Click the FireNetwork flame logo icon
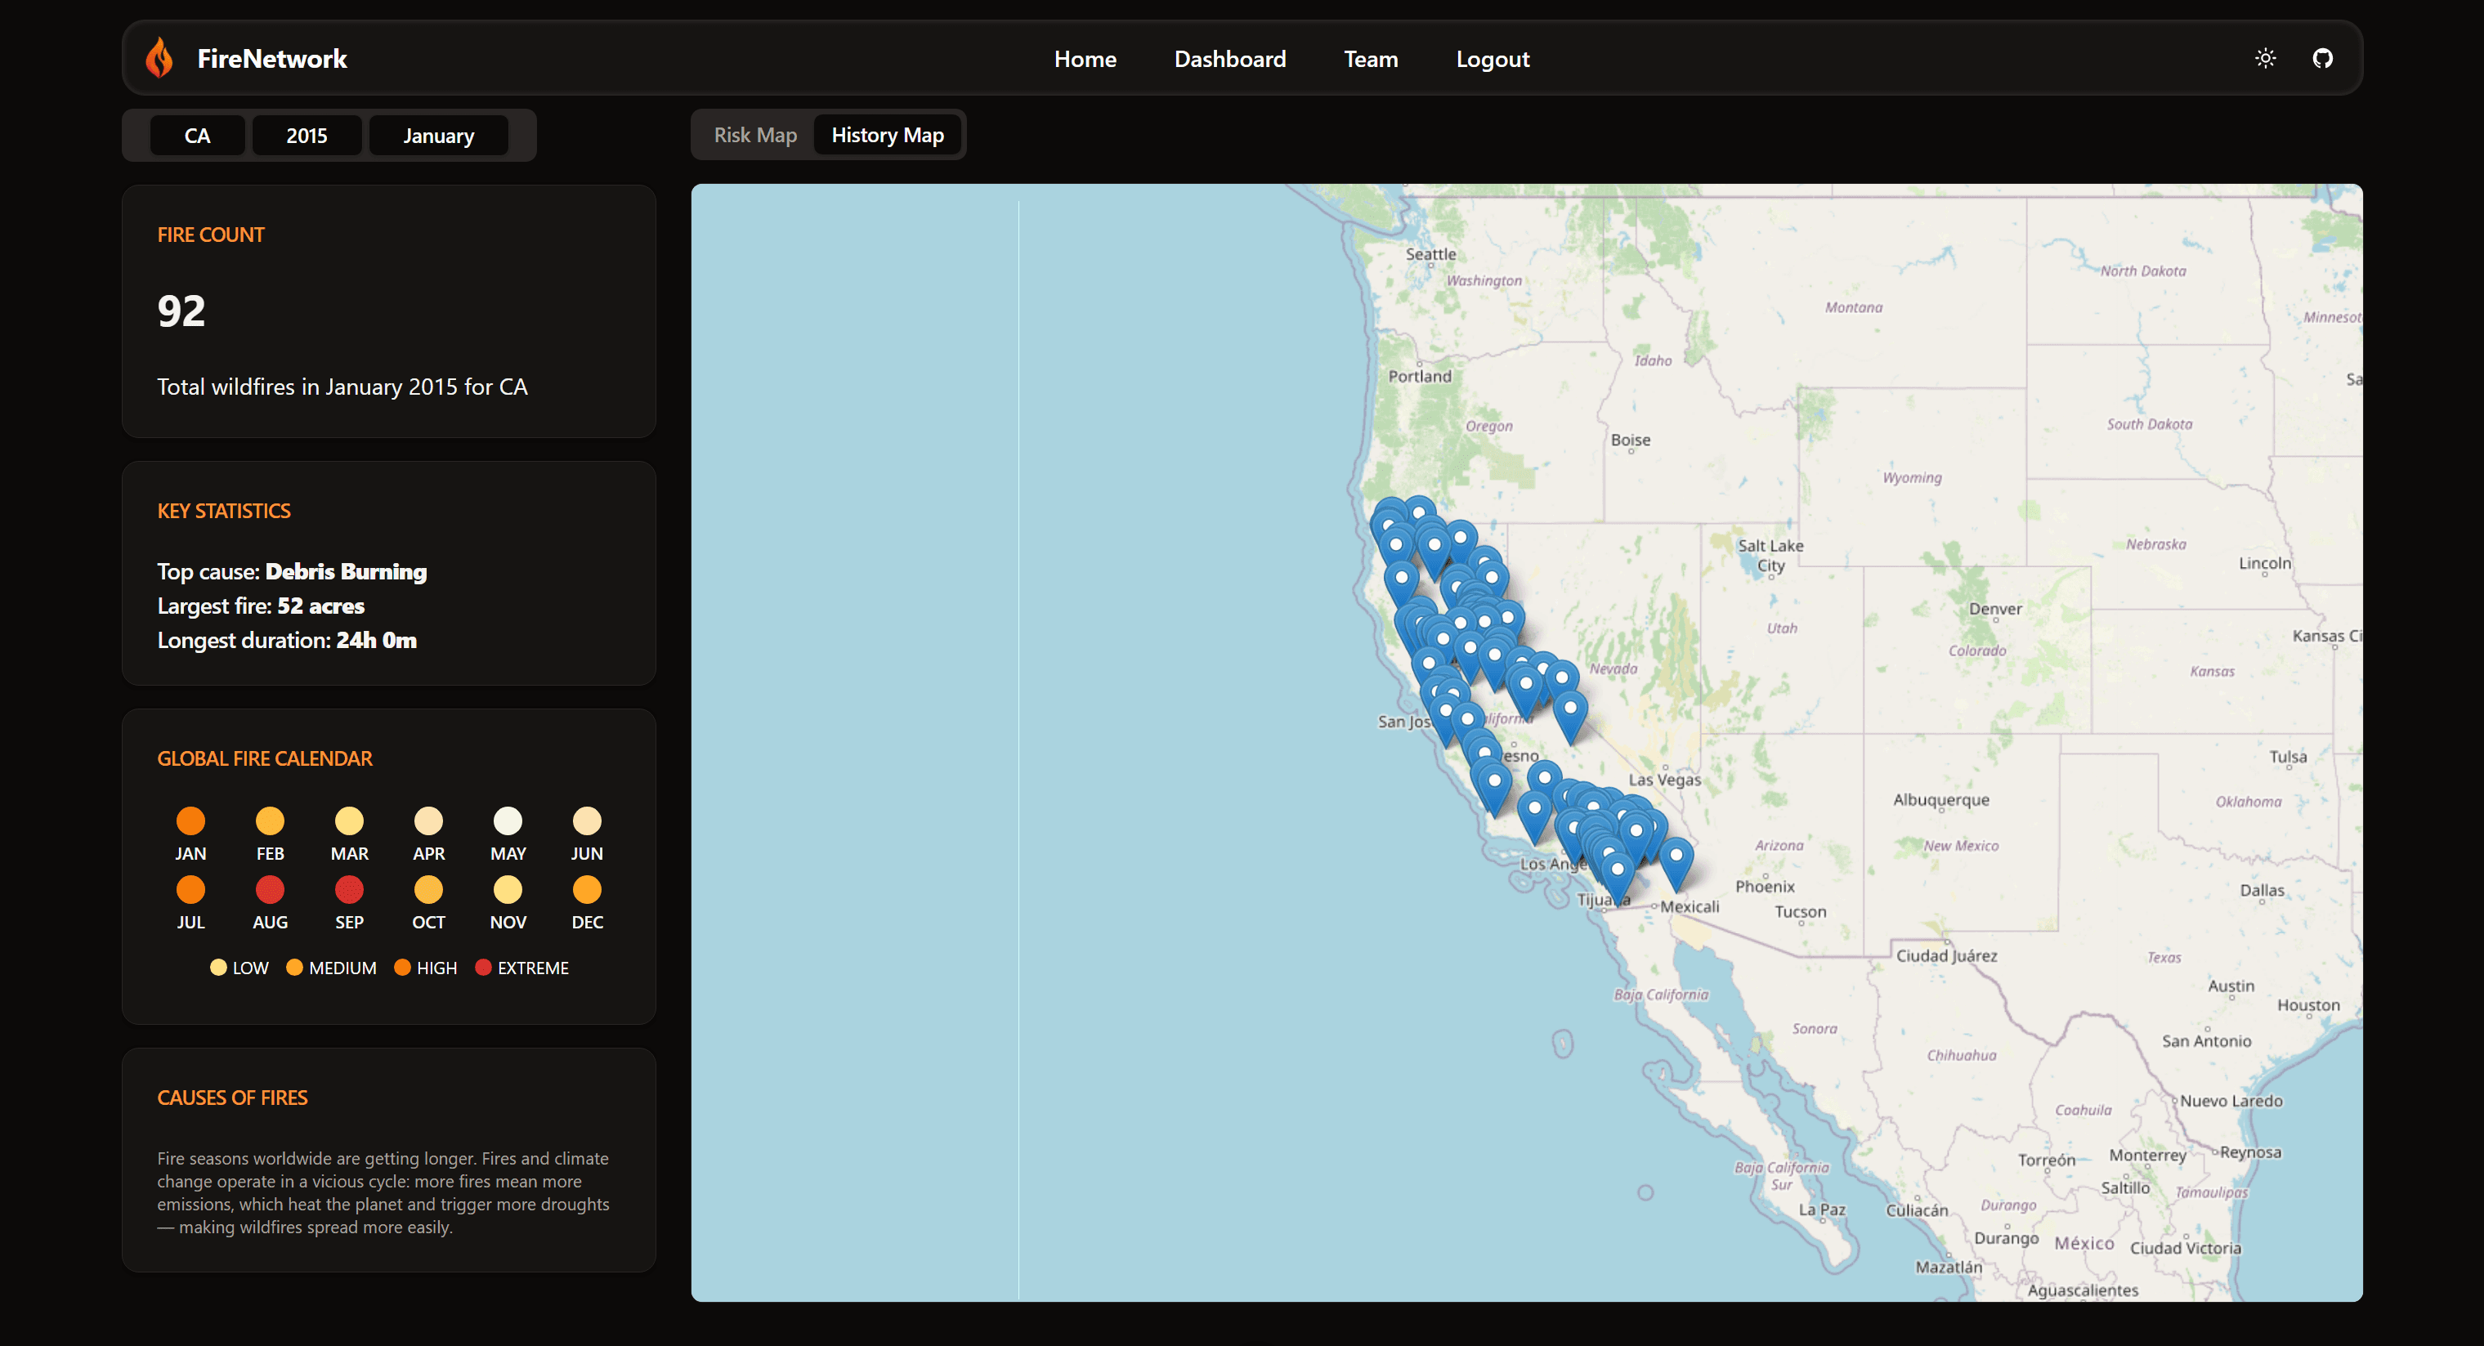The image size is (2484, 1346). pos(159,58)
